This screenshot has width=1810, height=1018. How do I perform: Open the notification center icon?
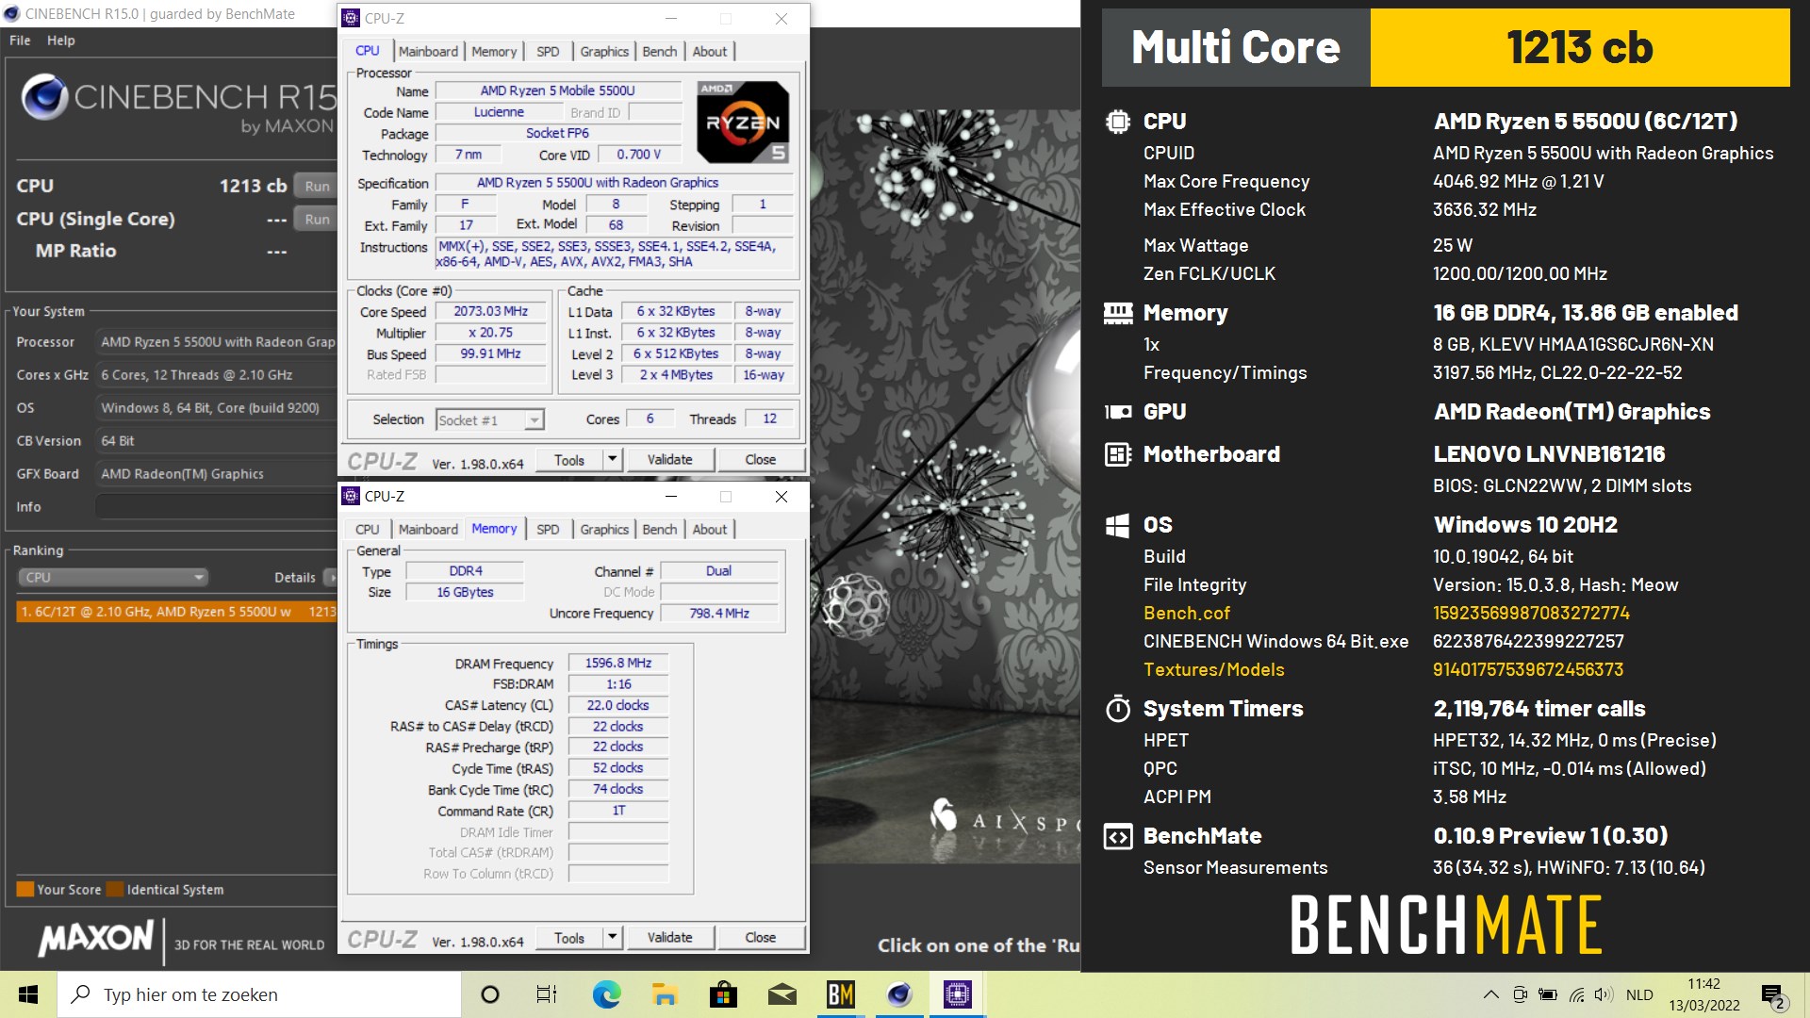click(1772, 995)
